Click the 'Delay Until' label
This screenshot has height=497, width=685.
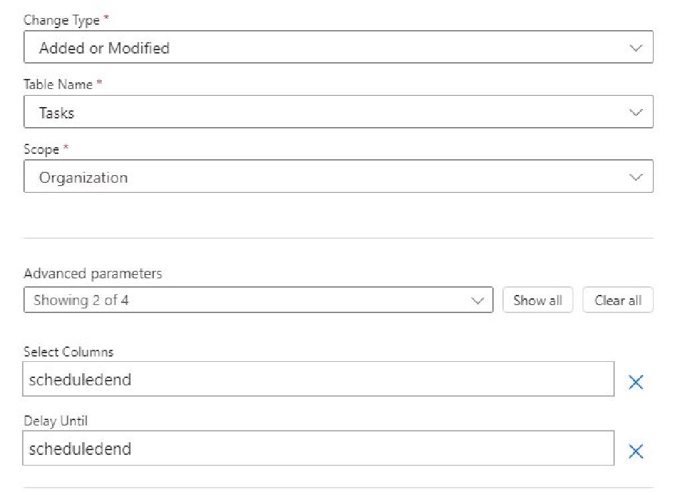[x=56, y=421]
